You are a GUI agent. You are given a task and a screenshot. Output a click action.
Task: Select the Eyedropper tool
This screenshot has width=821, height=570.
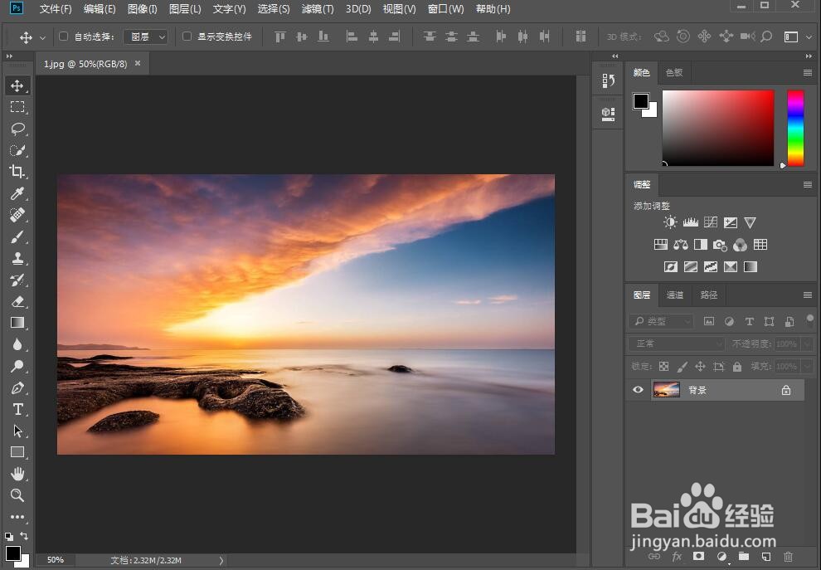point(17,194)
